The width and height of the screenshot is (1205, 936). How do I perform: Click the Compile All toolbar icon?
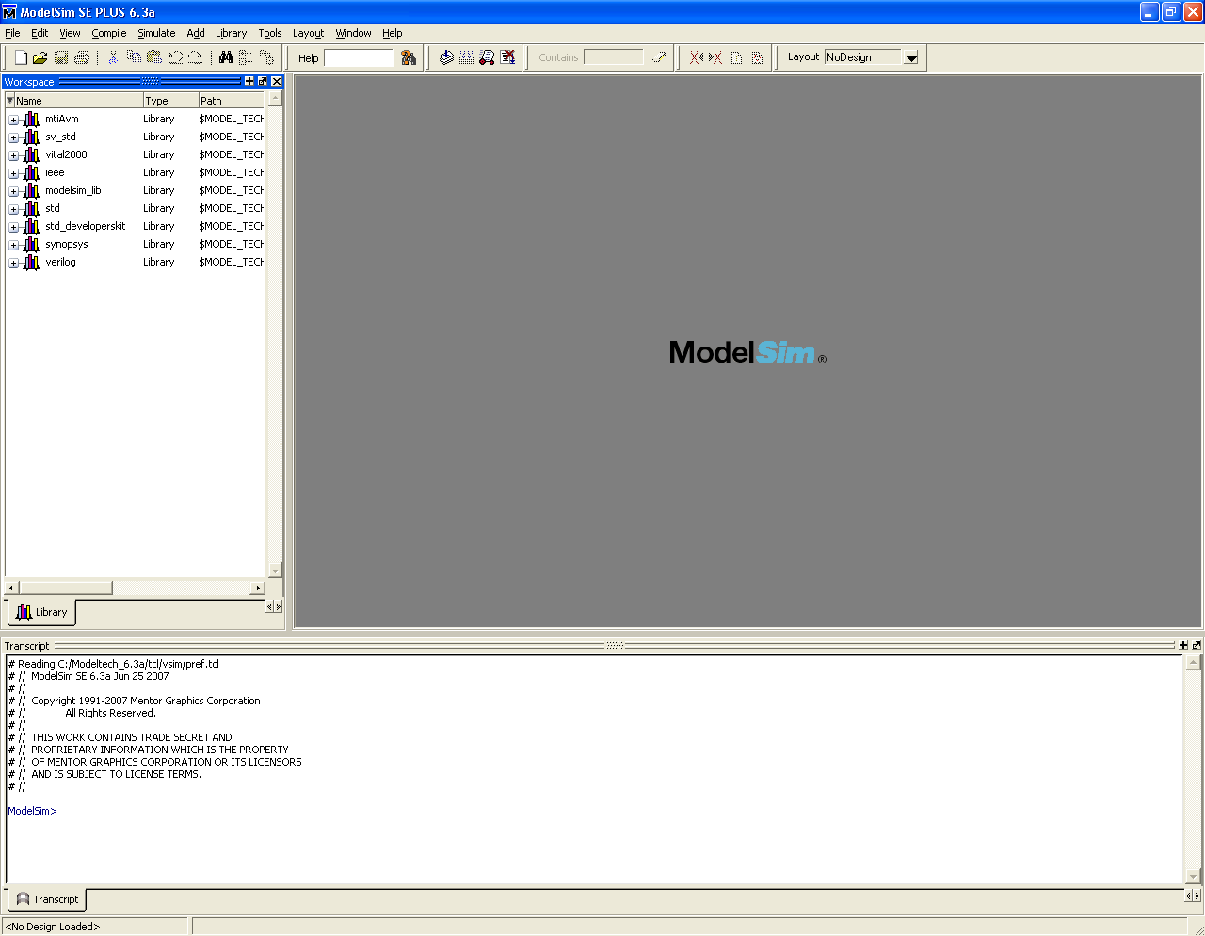(x=466, y=57)
